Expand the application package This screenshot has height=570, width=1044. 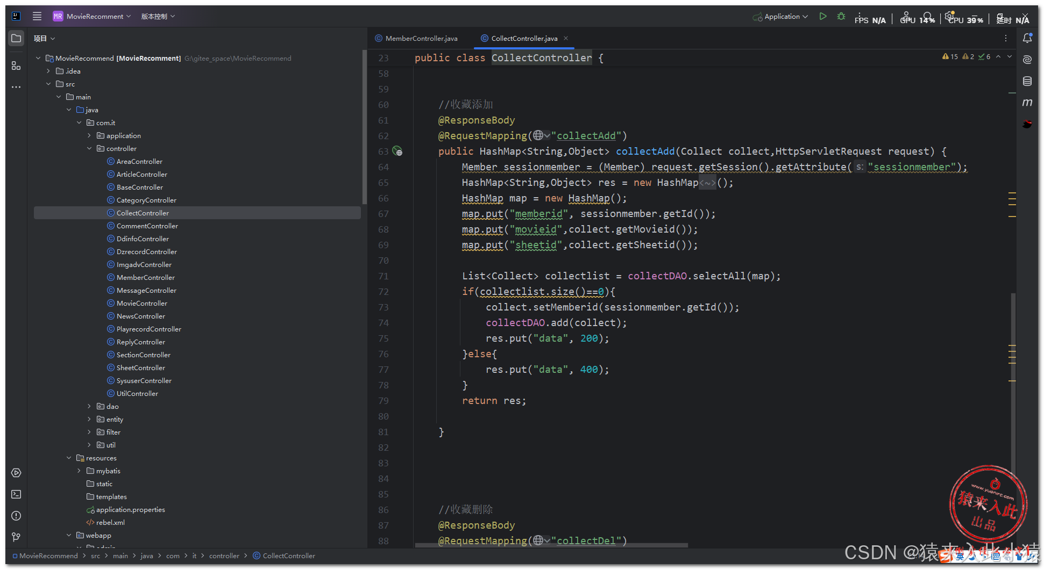point(89,135)
